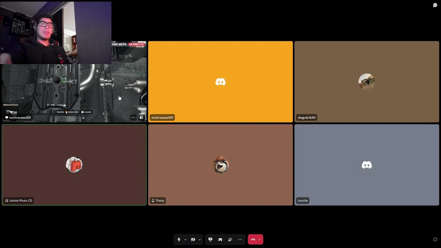Screen dimensions: 441x248
Task: Open microphone input options arrow
Action: pos(185,240)
